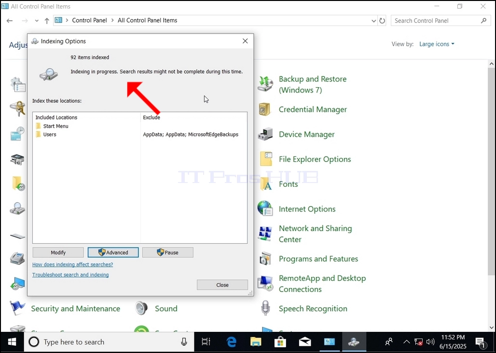Open the Action Center notifications icon
This screenshot has width=496, height=353.
pos(480,342)
